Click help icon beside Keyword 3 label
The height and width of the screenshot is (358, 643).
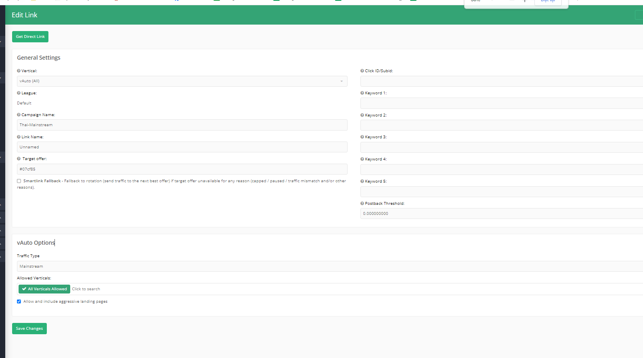click(x=362, y=137)
